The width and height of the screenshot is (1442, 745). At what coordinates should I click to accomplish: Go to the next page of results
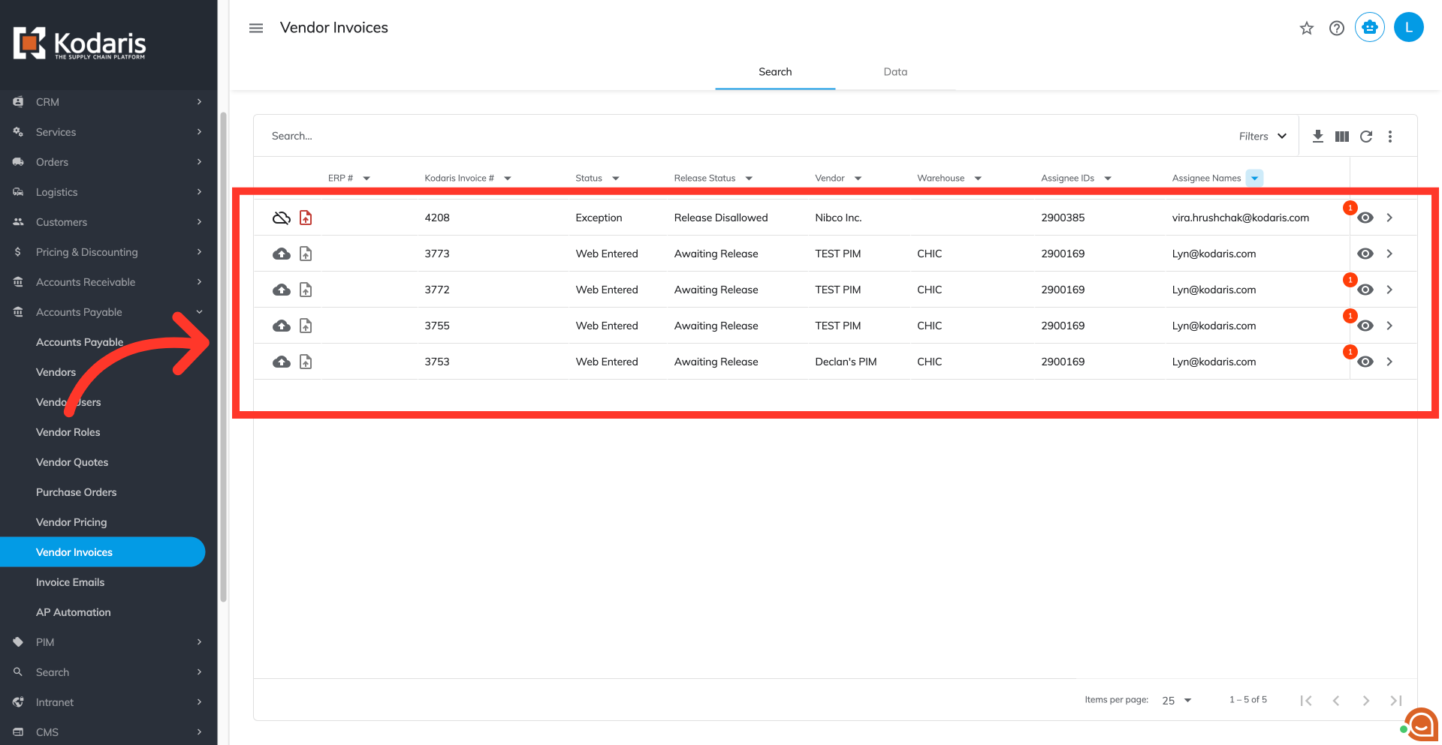[1366, 700]
